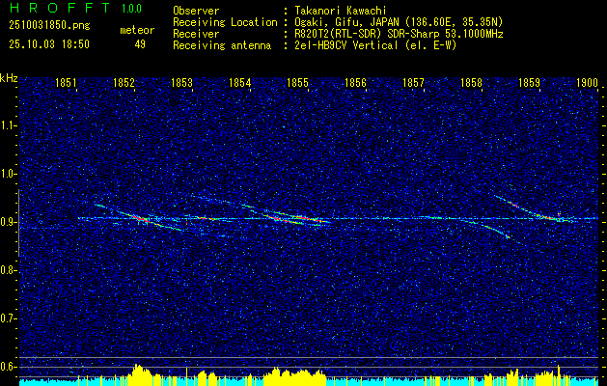Image resolution: width=607 pixels, height=386 pixels.
Task: Click filename 2510031850.png
Action: (49, 26)
